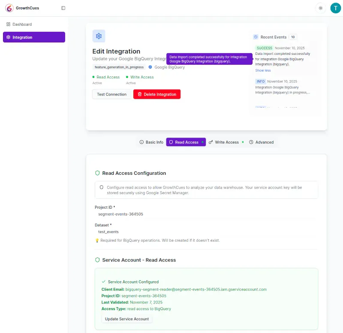This screenshot has height=333, width=343.
Task: Open Dashboard in the sidebar
Action: [x=34, y=24]
